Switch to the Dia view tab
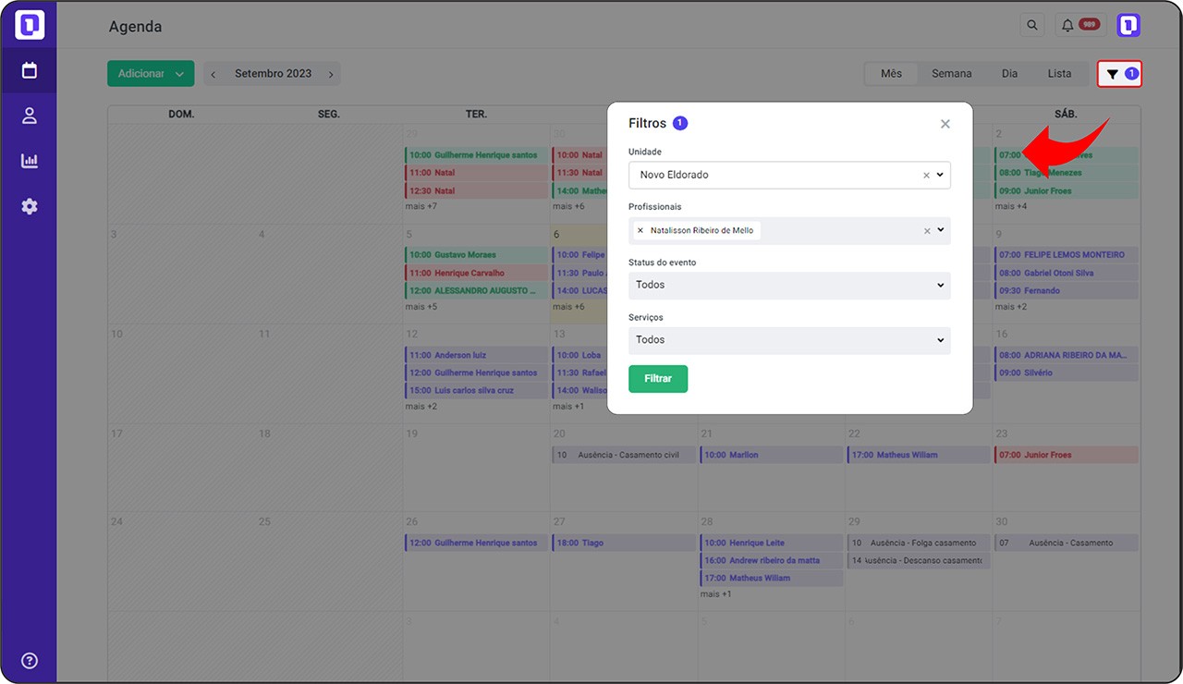The image size is (1183, 684). [x=1009, y=74]
